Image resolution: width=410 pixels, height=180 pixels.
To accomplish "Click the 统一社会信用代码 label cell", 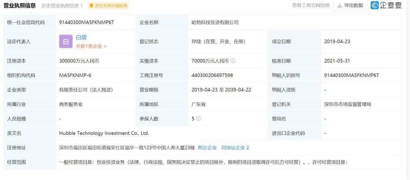I will pos(30,22).
